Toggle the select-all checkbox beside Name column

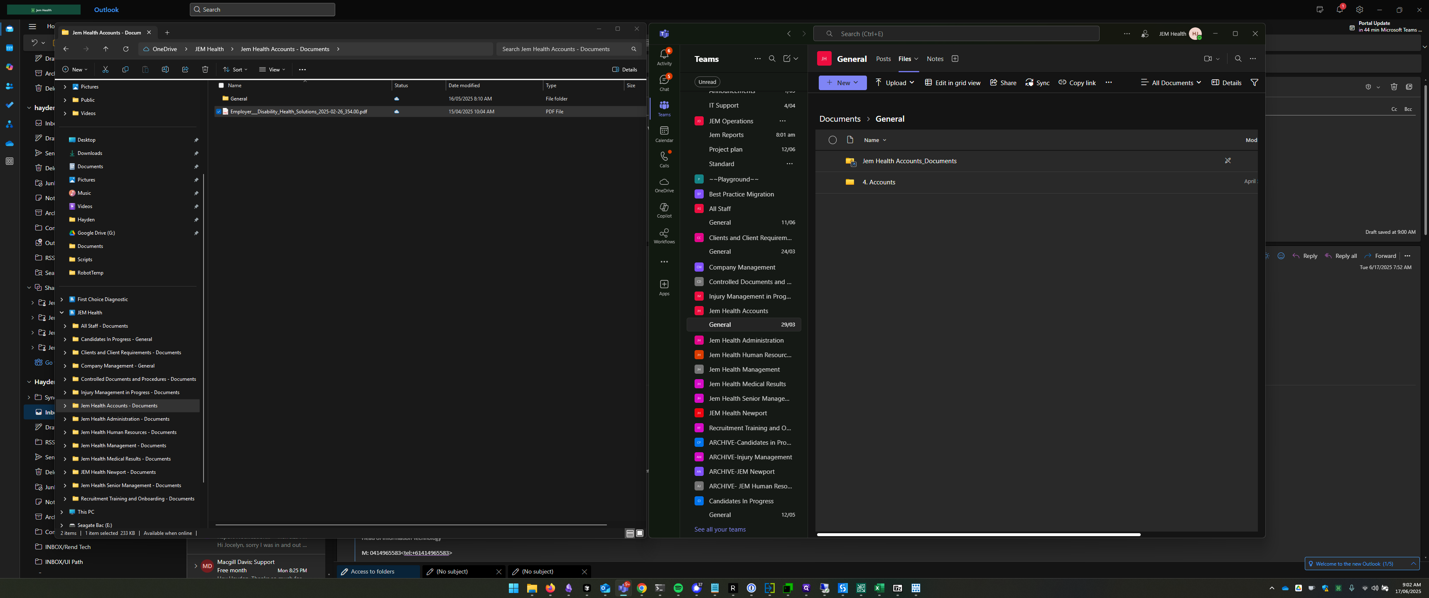[221, 86]
